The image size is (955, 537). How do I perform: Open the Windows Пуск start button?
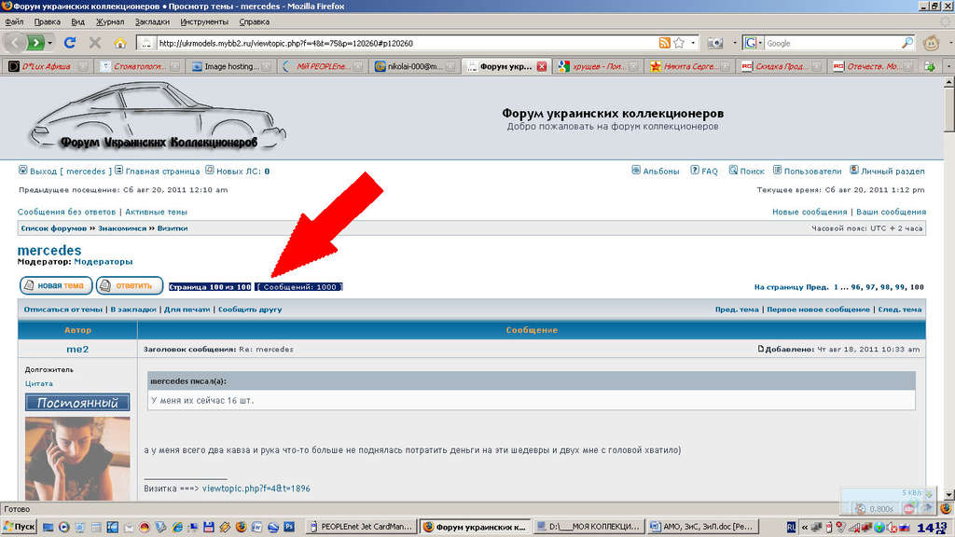tap(19, 527)
